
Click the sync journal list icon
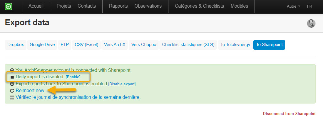12,98
